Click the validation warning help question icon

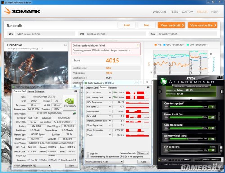pos(138,45)
